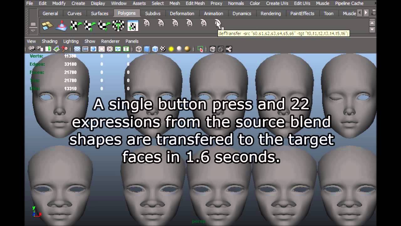Toggle viewport shadows grey sphere icon
401x226 pixels.
(x=179, y=49)
